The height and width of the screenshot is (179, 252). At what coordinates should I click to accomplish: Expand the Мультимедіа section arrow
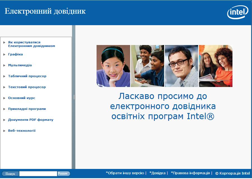[x=4, y=65]
